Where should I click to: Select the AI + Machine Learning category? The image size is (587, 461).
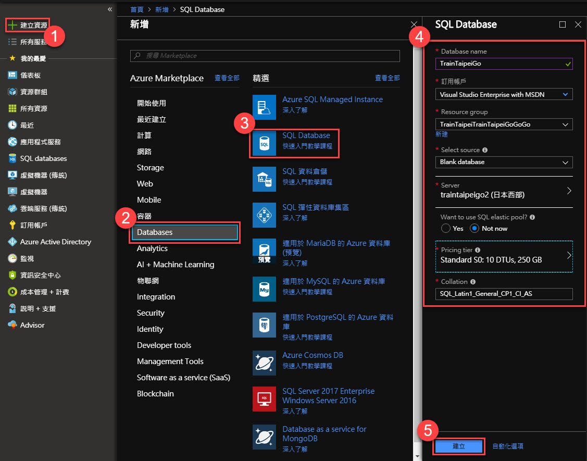[x=175, y=265]
